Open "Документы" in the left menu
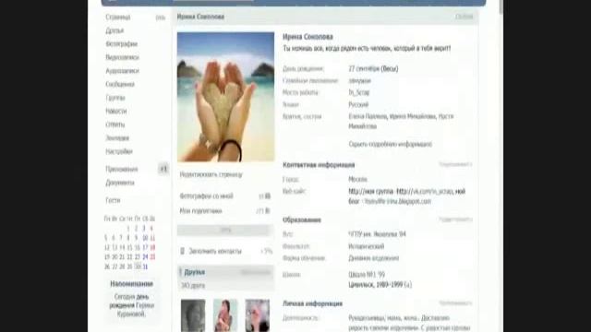 120,183
